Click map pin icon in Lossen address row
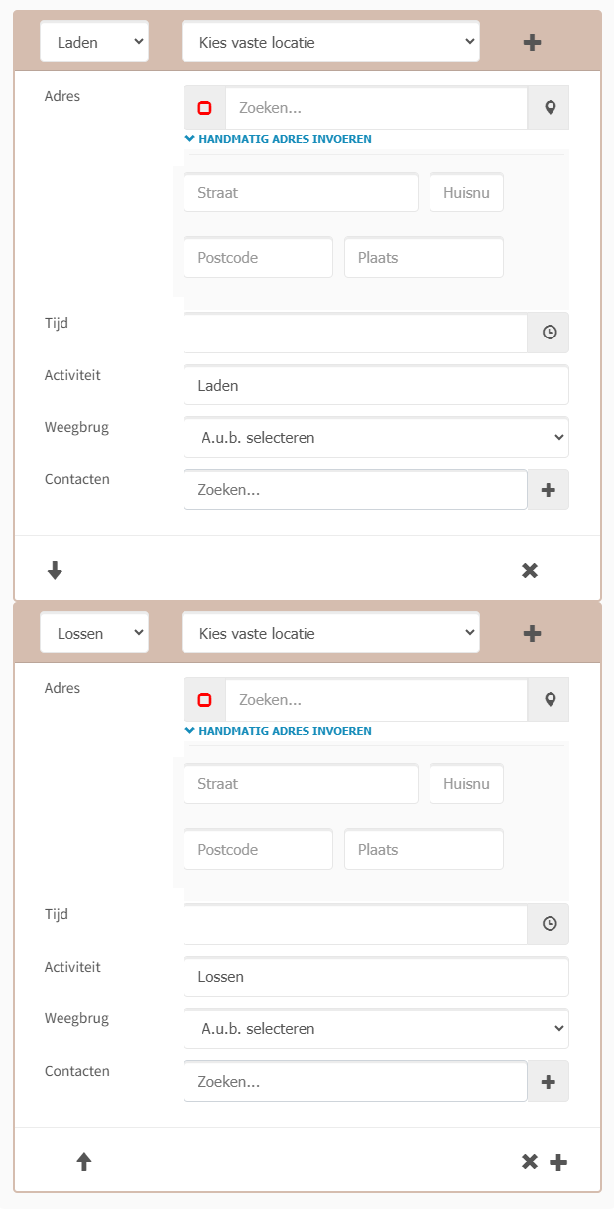This screenshot has width=614, height=1213. 549,700
